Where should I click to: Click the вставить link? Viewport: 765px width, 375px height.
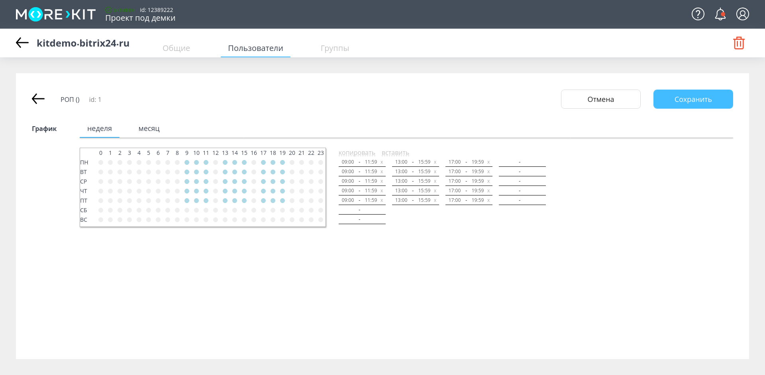coord(395,153)
